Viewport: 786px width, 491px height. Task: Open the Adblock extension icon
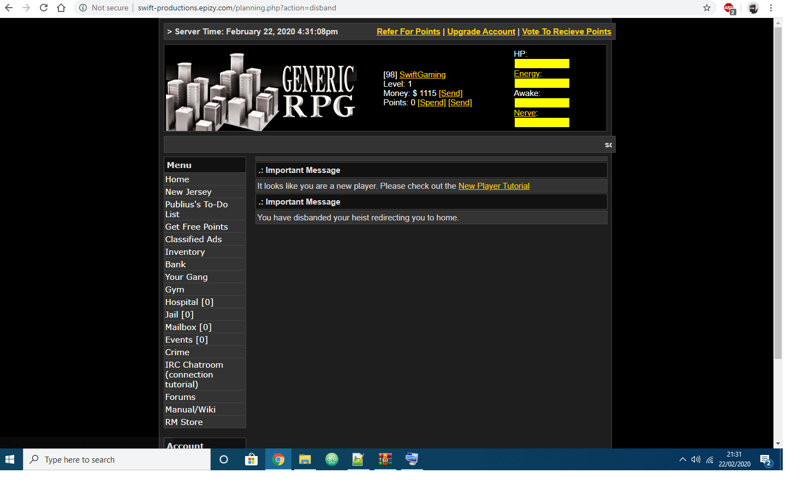pyautogui.click(x=729, y=8)
